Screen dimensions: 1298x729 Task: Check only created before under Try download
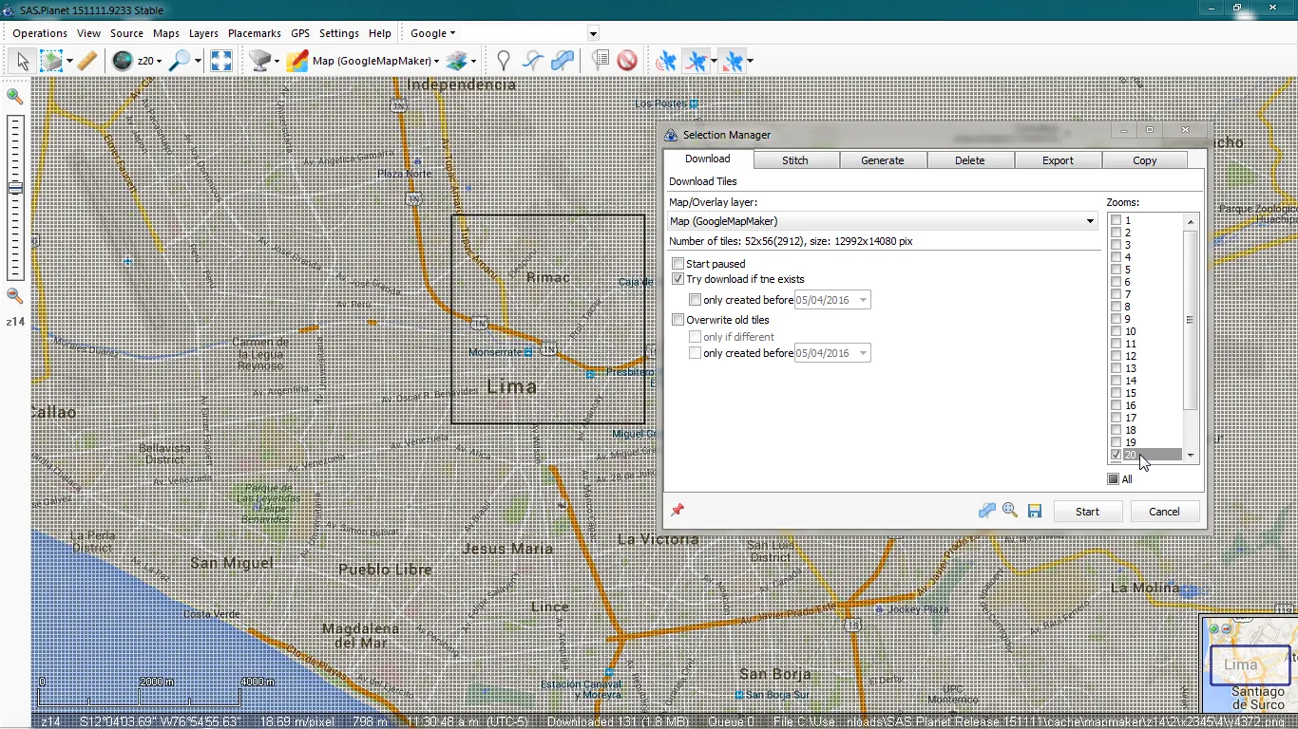point(696,300)
